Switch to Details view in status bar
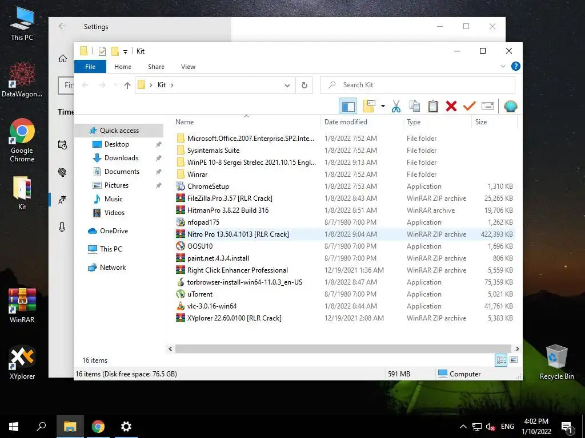This screenshot has height=438, width=585. [501, 360]
